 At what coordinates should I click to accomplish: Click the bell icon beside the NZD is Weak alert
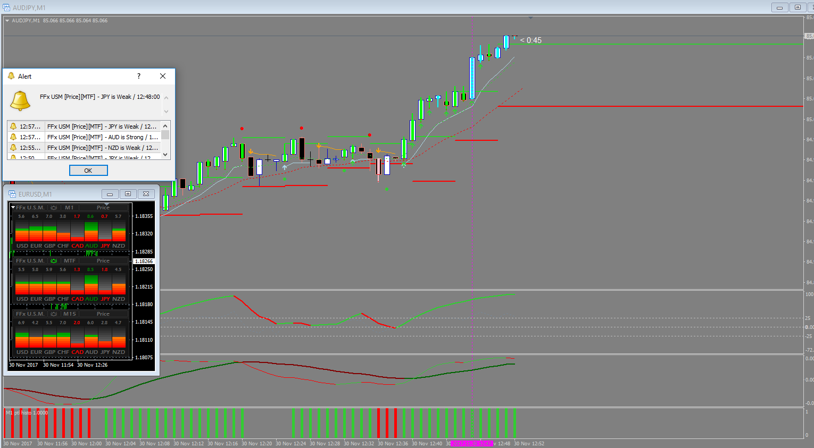coord(13,148)
